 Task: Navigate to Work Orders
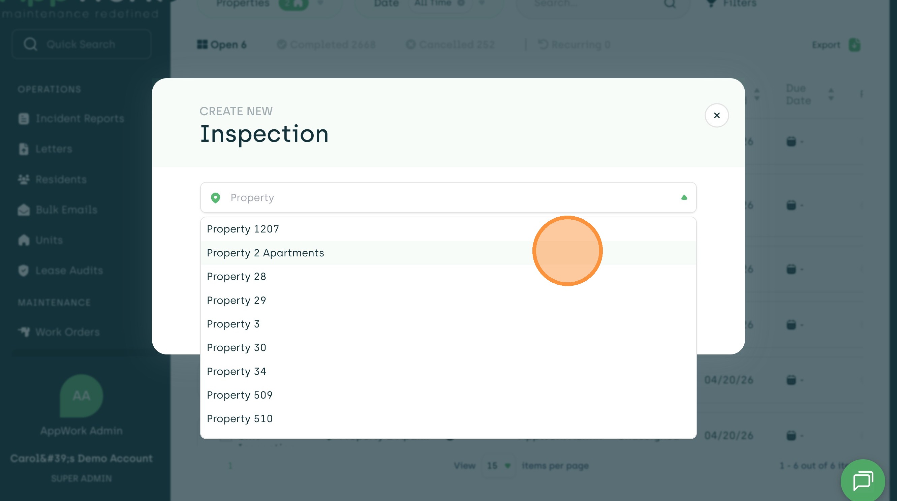click(67, 332)
